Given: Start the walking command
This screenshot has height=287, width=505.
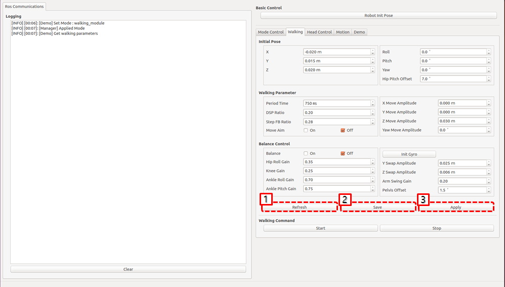Looking at the screenshot, I should point(320,228).
